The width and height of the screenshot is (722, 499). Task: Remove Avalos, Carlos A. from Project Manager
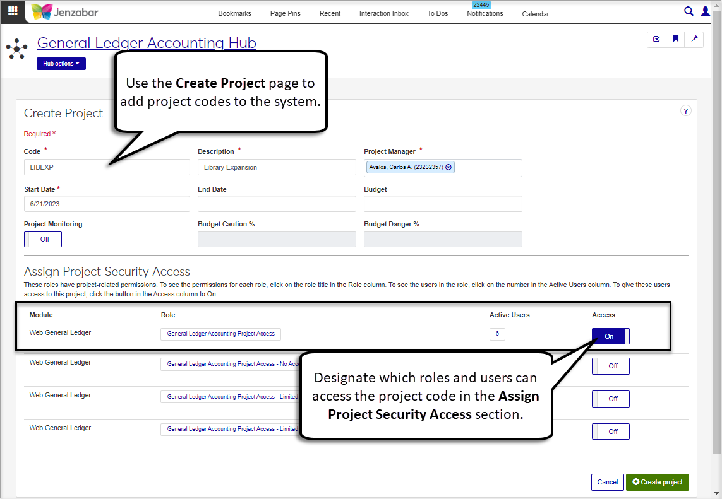pos(448,167)
